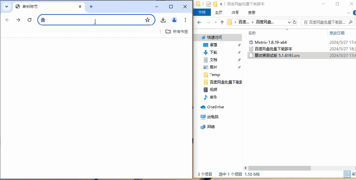Open quick access toolbar customize dropdown
356x180 pixels.
point(221,4)
